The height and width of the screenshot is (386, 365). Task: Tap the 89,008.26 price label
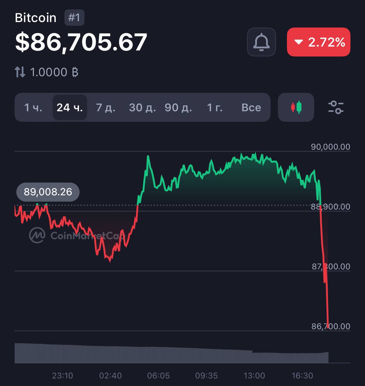coord(48,192)
